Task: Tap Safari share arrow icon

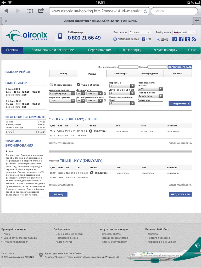Action: [41, 11]
